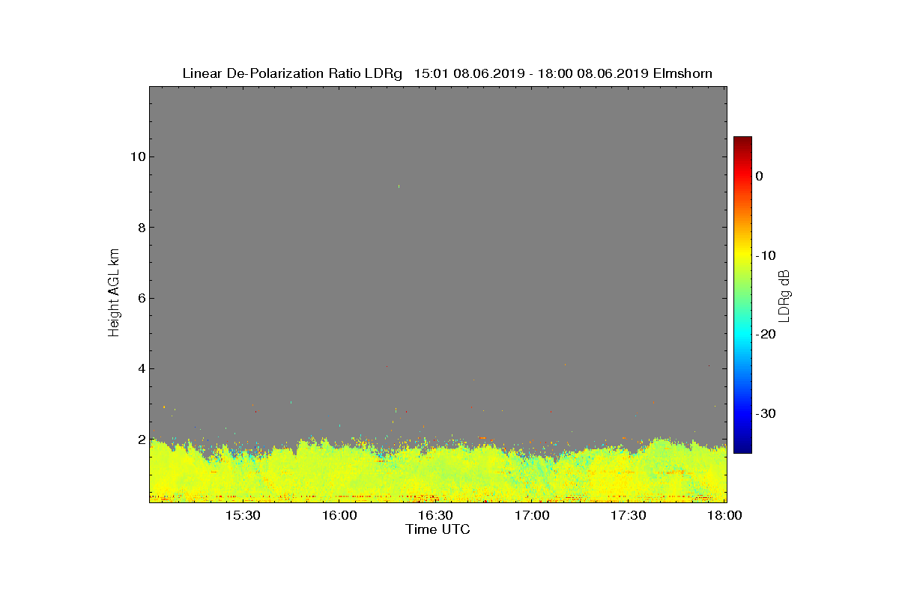Click the 'Height AGL km' axis label
899x599 pixels.
tap(114, 294)
